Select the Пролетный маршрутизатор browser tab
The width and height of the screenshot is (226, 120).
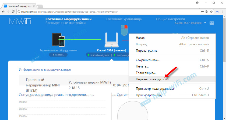(19, 6)
